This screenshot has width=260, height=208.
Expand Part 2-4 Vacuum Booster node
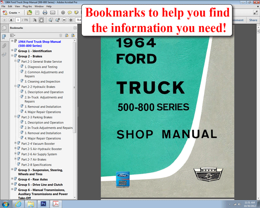point(15,143)
